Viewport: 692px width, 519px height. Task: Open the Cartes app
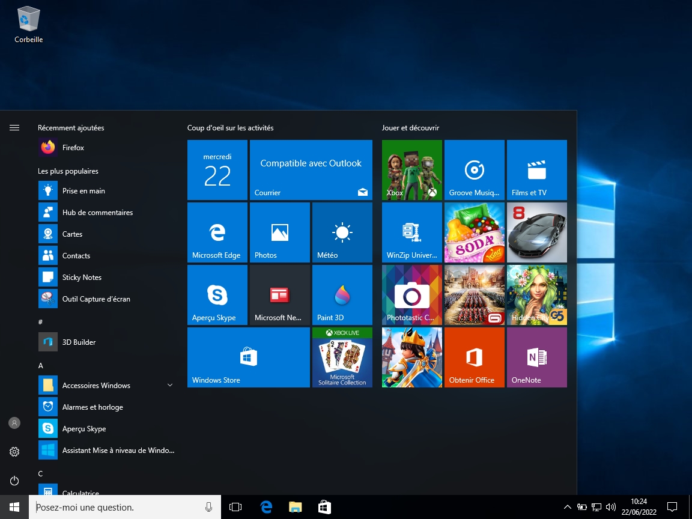pyautogui.click(x=106, y=234)
